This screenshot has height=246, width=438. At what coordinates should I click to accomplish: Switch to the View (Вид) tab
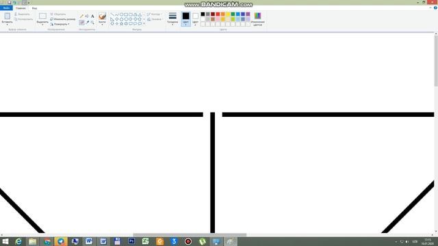(x=34, y=8)
